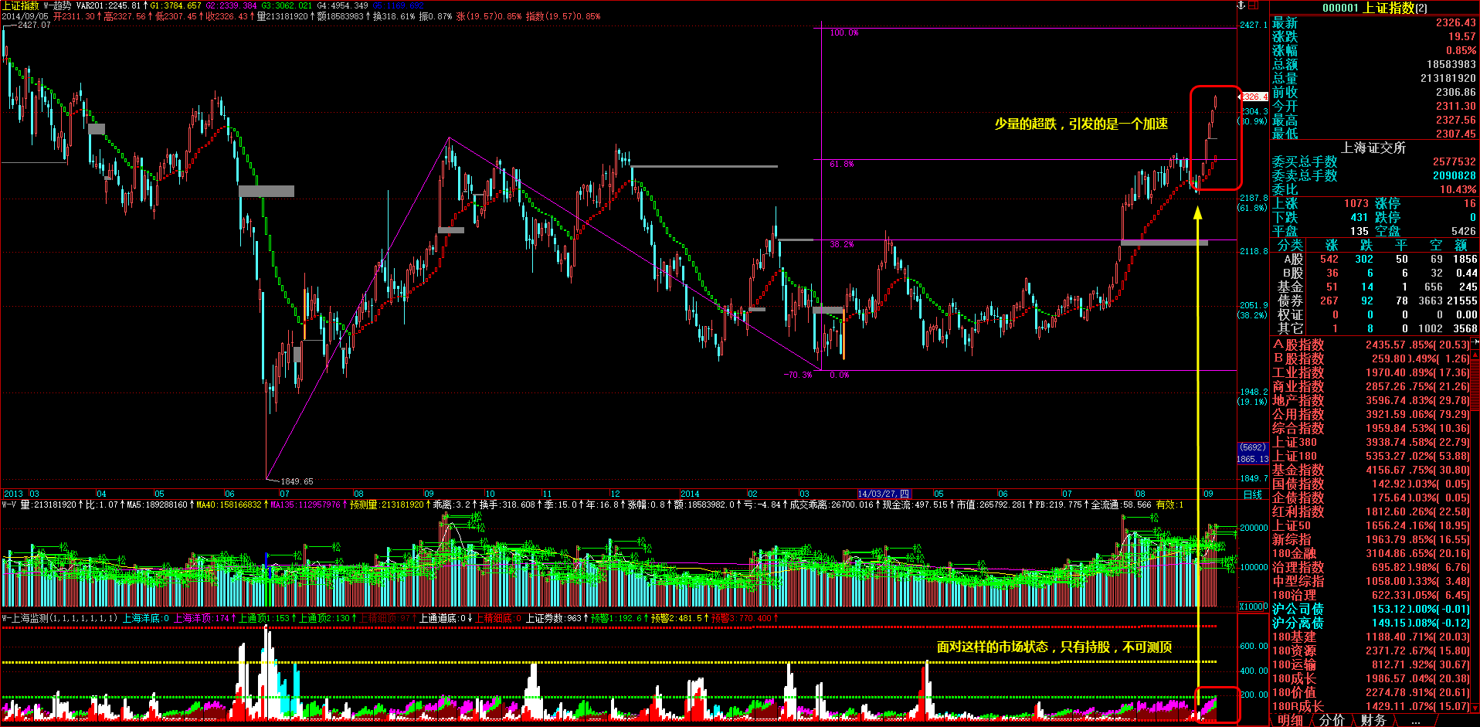Open the 日线 period selector
Screen dimensions: 1480x727
1252,494
